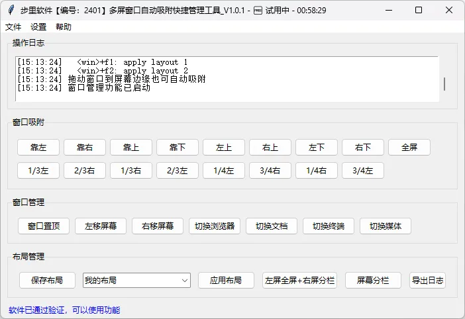The image size is (465, 319).
Task: Apply the 1/3右 snap layout
Action: pyautogui.click(x=131, y=170)
